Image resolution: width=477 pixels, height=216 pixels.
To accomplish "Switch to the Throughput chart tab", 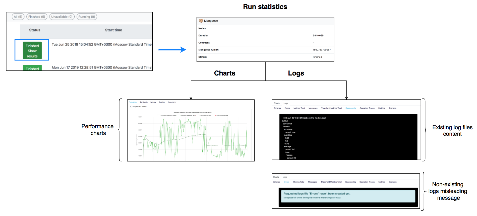I will tap(133, 102).
